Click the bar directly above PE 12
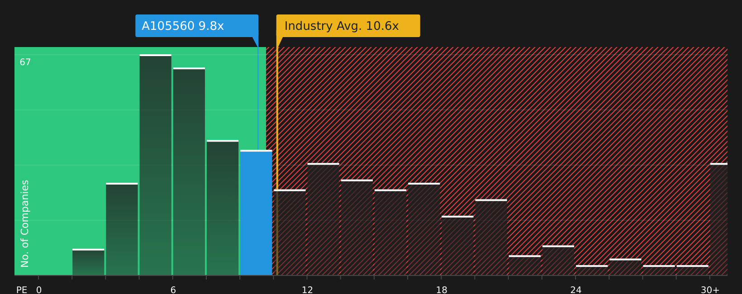 click(323, 219)
